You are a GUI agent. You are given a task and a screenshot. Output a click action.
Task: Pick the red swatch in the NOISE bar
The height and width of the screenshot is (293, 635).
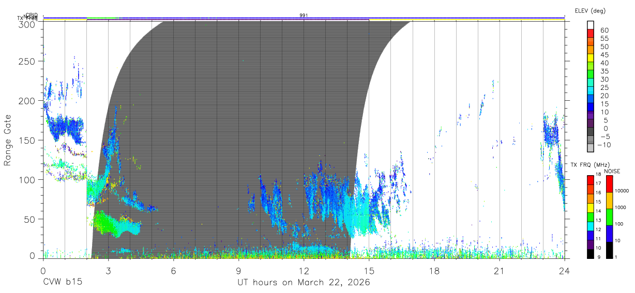coord(609,184)
